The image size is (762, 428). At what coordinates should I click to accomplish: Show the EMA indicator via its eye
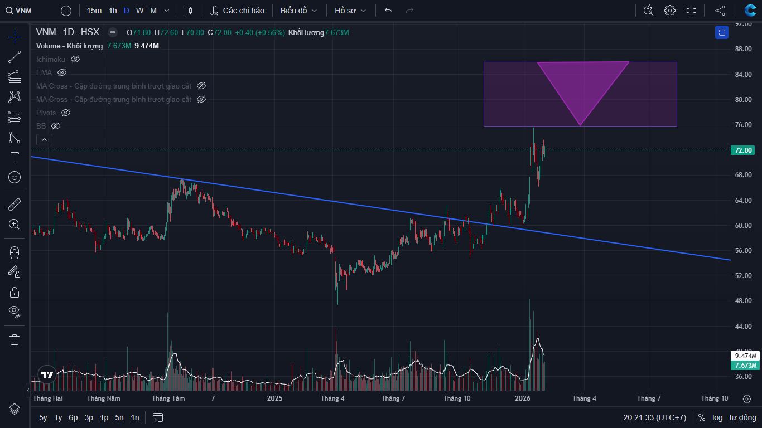[x=62, y=72]
